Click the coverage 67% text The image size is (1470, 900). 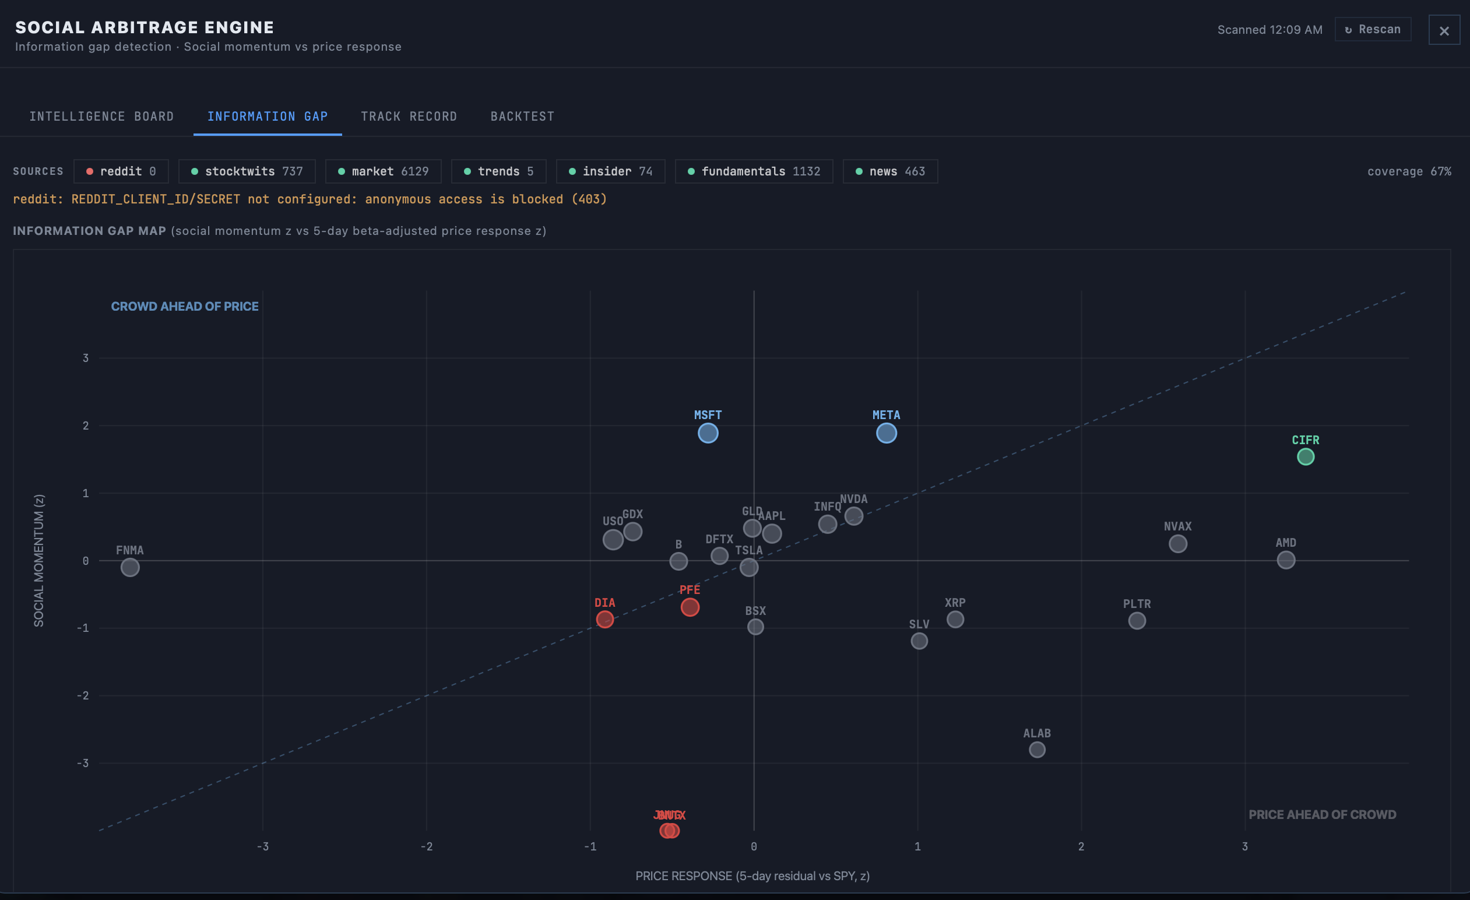coord(1409,171)
